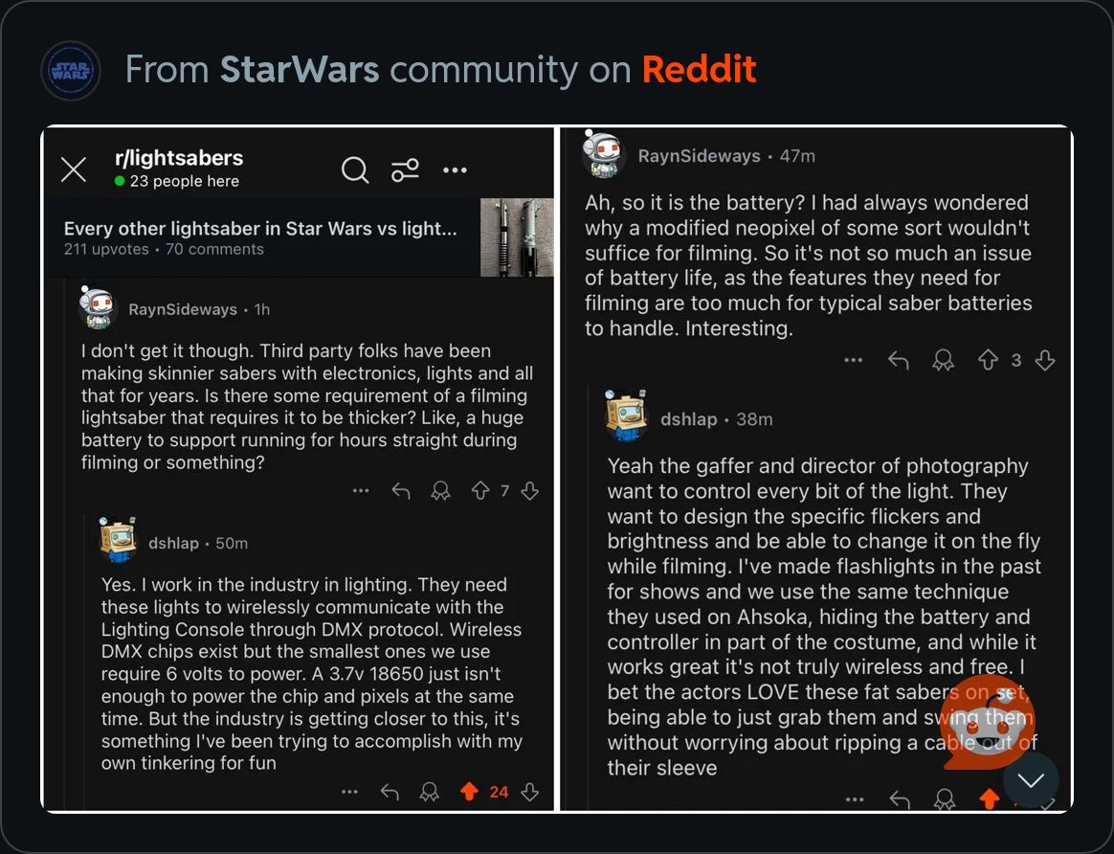Screen dimensions: 1114x854
Task: Award RaynSideways' 47m comment
Action: [x=943, y=360]
